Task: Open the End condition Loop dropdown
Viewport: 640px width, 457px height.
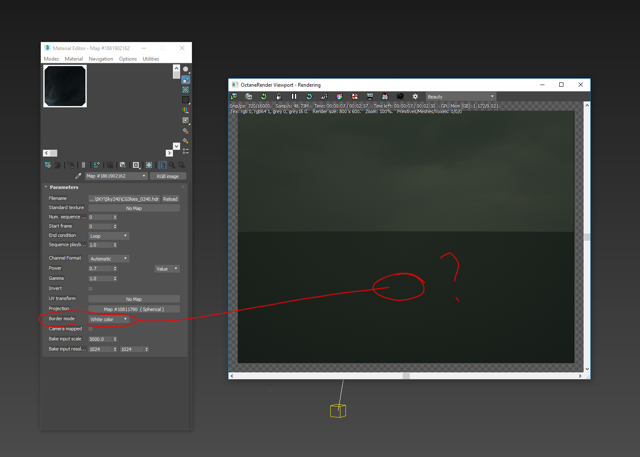Action: [109, 236]
